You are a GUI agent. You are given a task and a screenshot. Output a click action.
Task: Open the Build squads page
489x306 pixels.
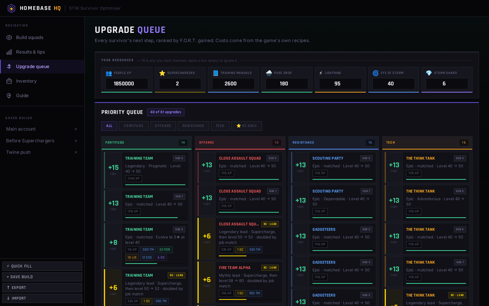pyautogui.click(x=42, y=37)
